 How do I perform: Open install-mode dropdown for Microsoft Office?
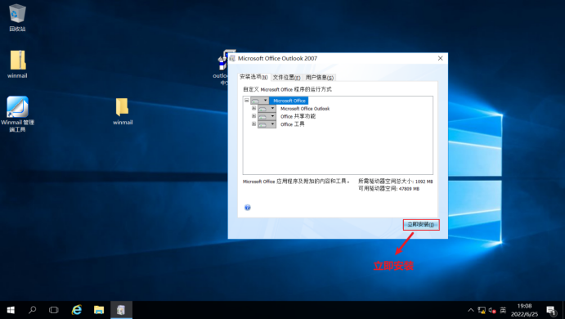coord(260,101)
